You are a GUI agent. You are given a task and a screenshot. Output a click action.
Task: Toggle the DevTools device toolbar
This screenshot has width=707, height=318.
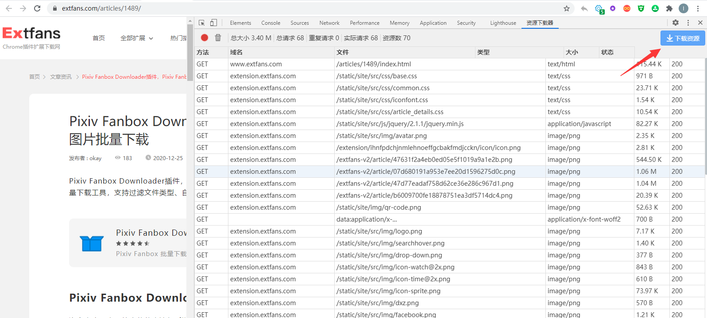pyautogui.click(x=213, y=23)
